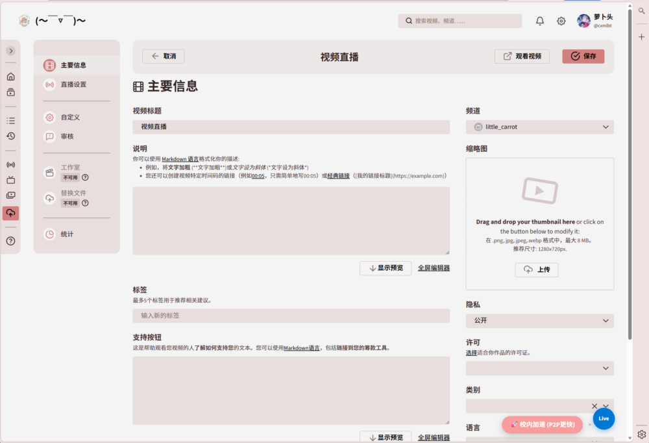
Task: Open the 频道 little_carrot dropdown
Action: coord(539,127)
